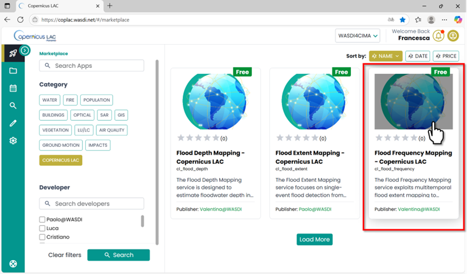Check the Cristiano developer checkbox

point(42,237)
